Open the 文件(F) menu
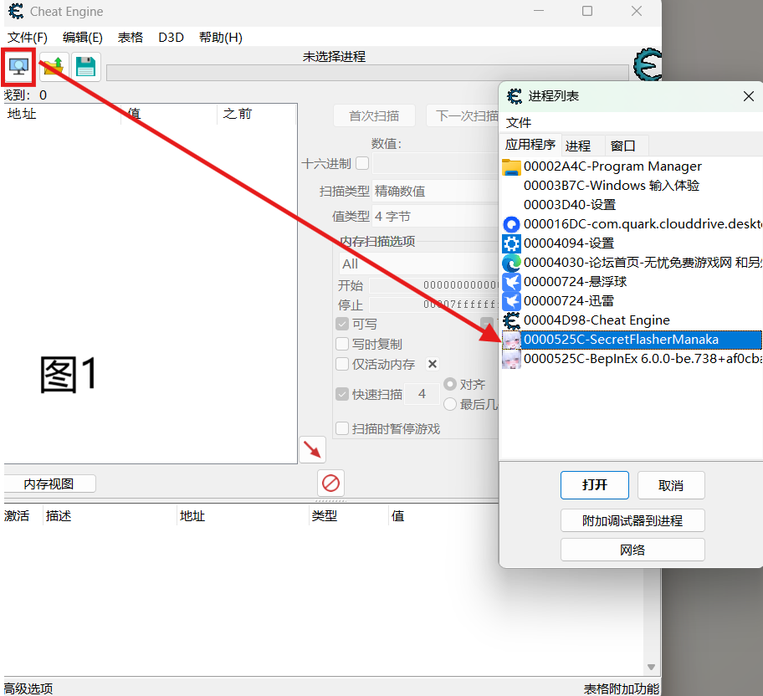The image size is (763, 696). (28, 38)
